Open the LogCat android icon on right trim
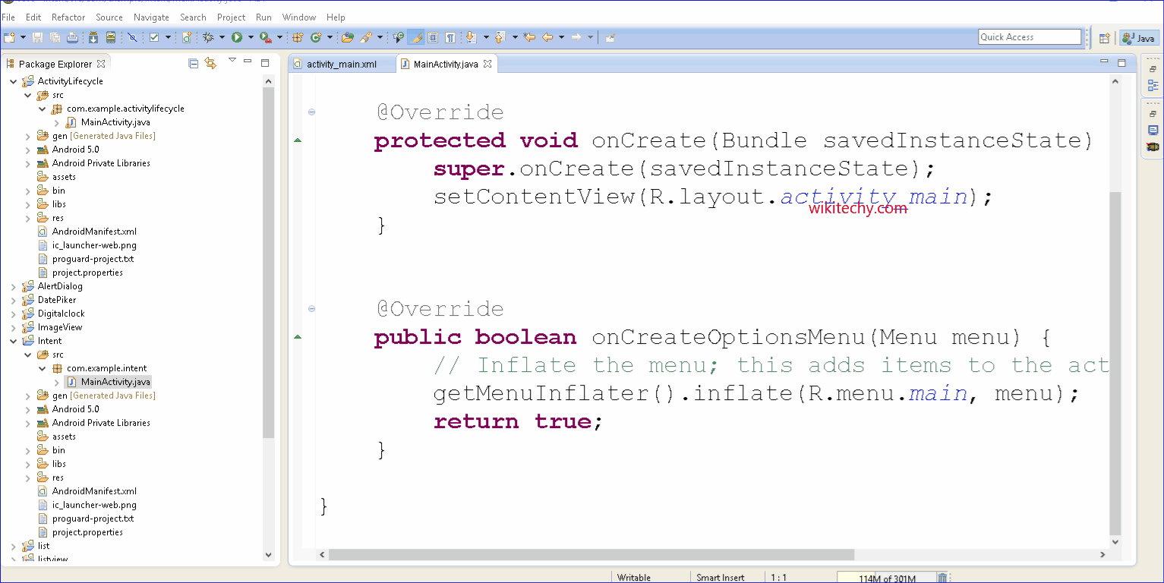 click(x=1153, y=147)
